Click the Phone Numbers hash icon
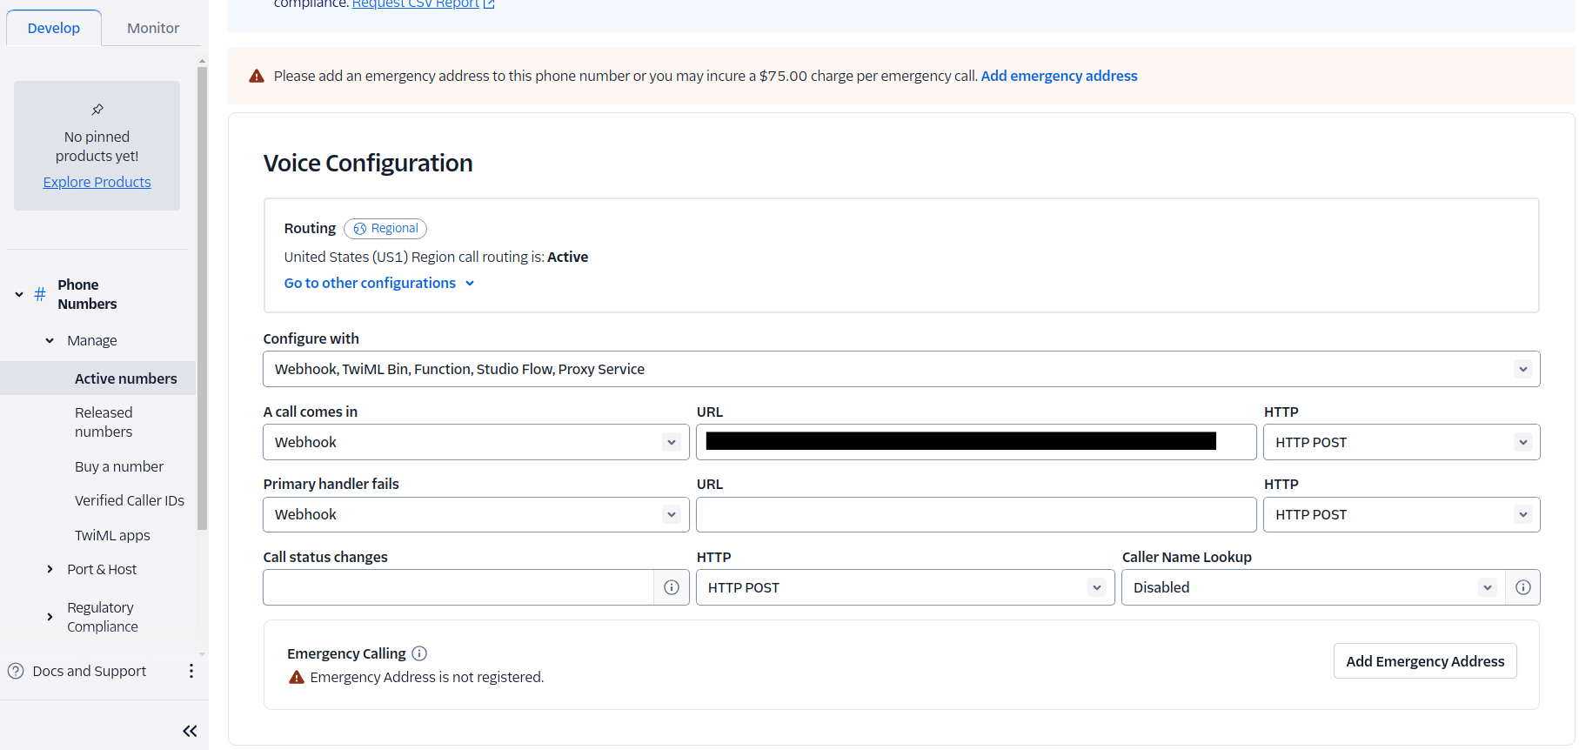 click(x=40, y=294)
